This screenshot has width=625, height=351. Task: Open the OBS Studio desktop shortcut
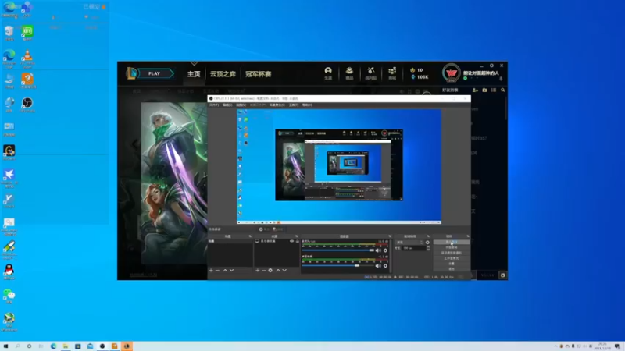(x=27, y=105)
